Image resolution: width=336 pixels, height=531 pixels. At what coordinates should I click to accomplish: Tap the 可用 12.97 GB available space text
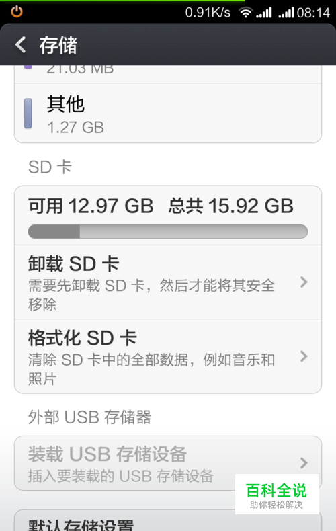(x=91, y=206)
